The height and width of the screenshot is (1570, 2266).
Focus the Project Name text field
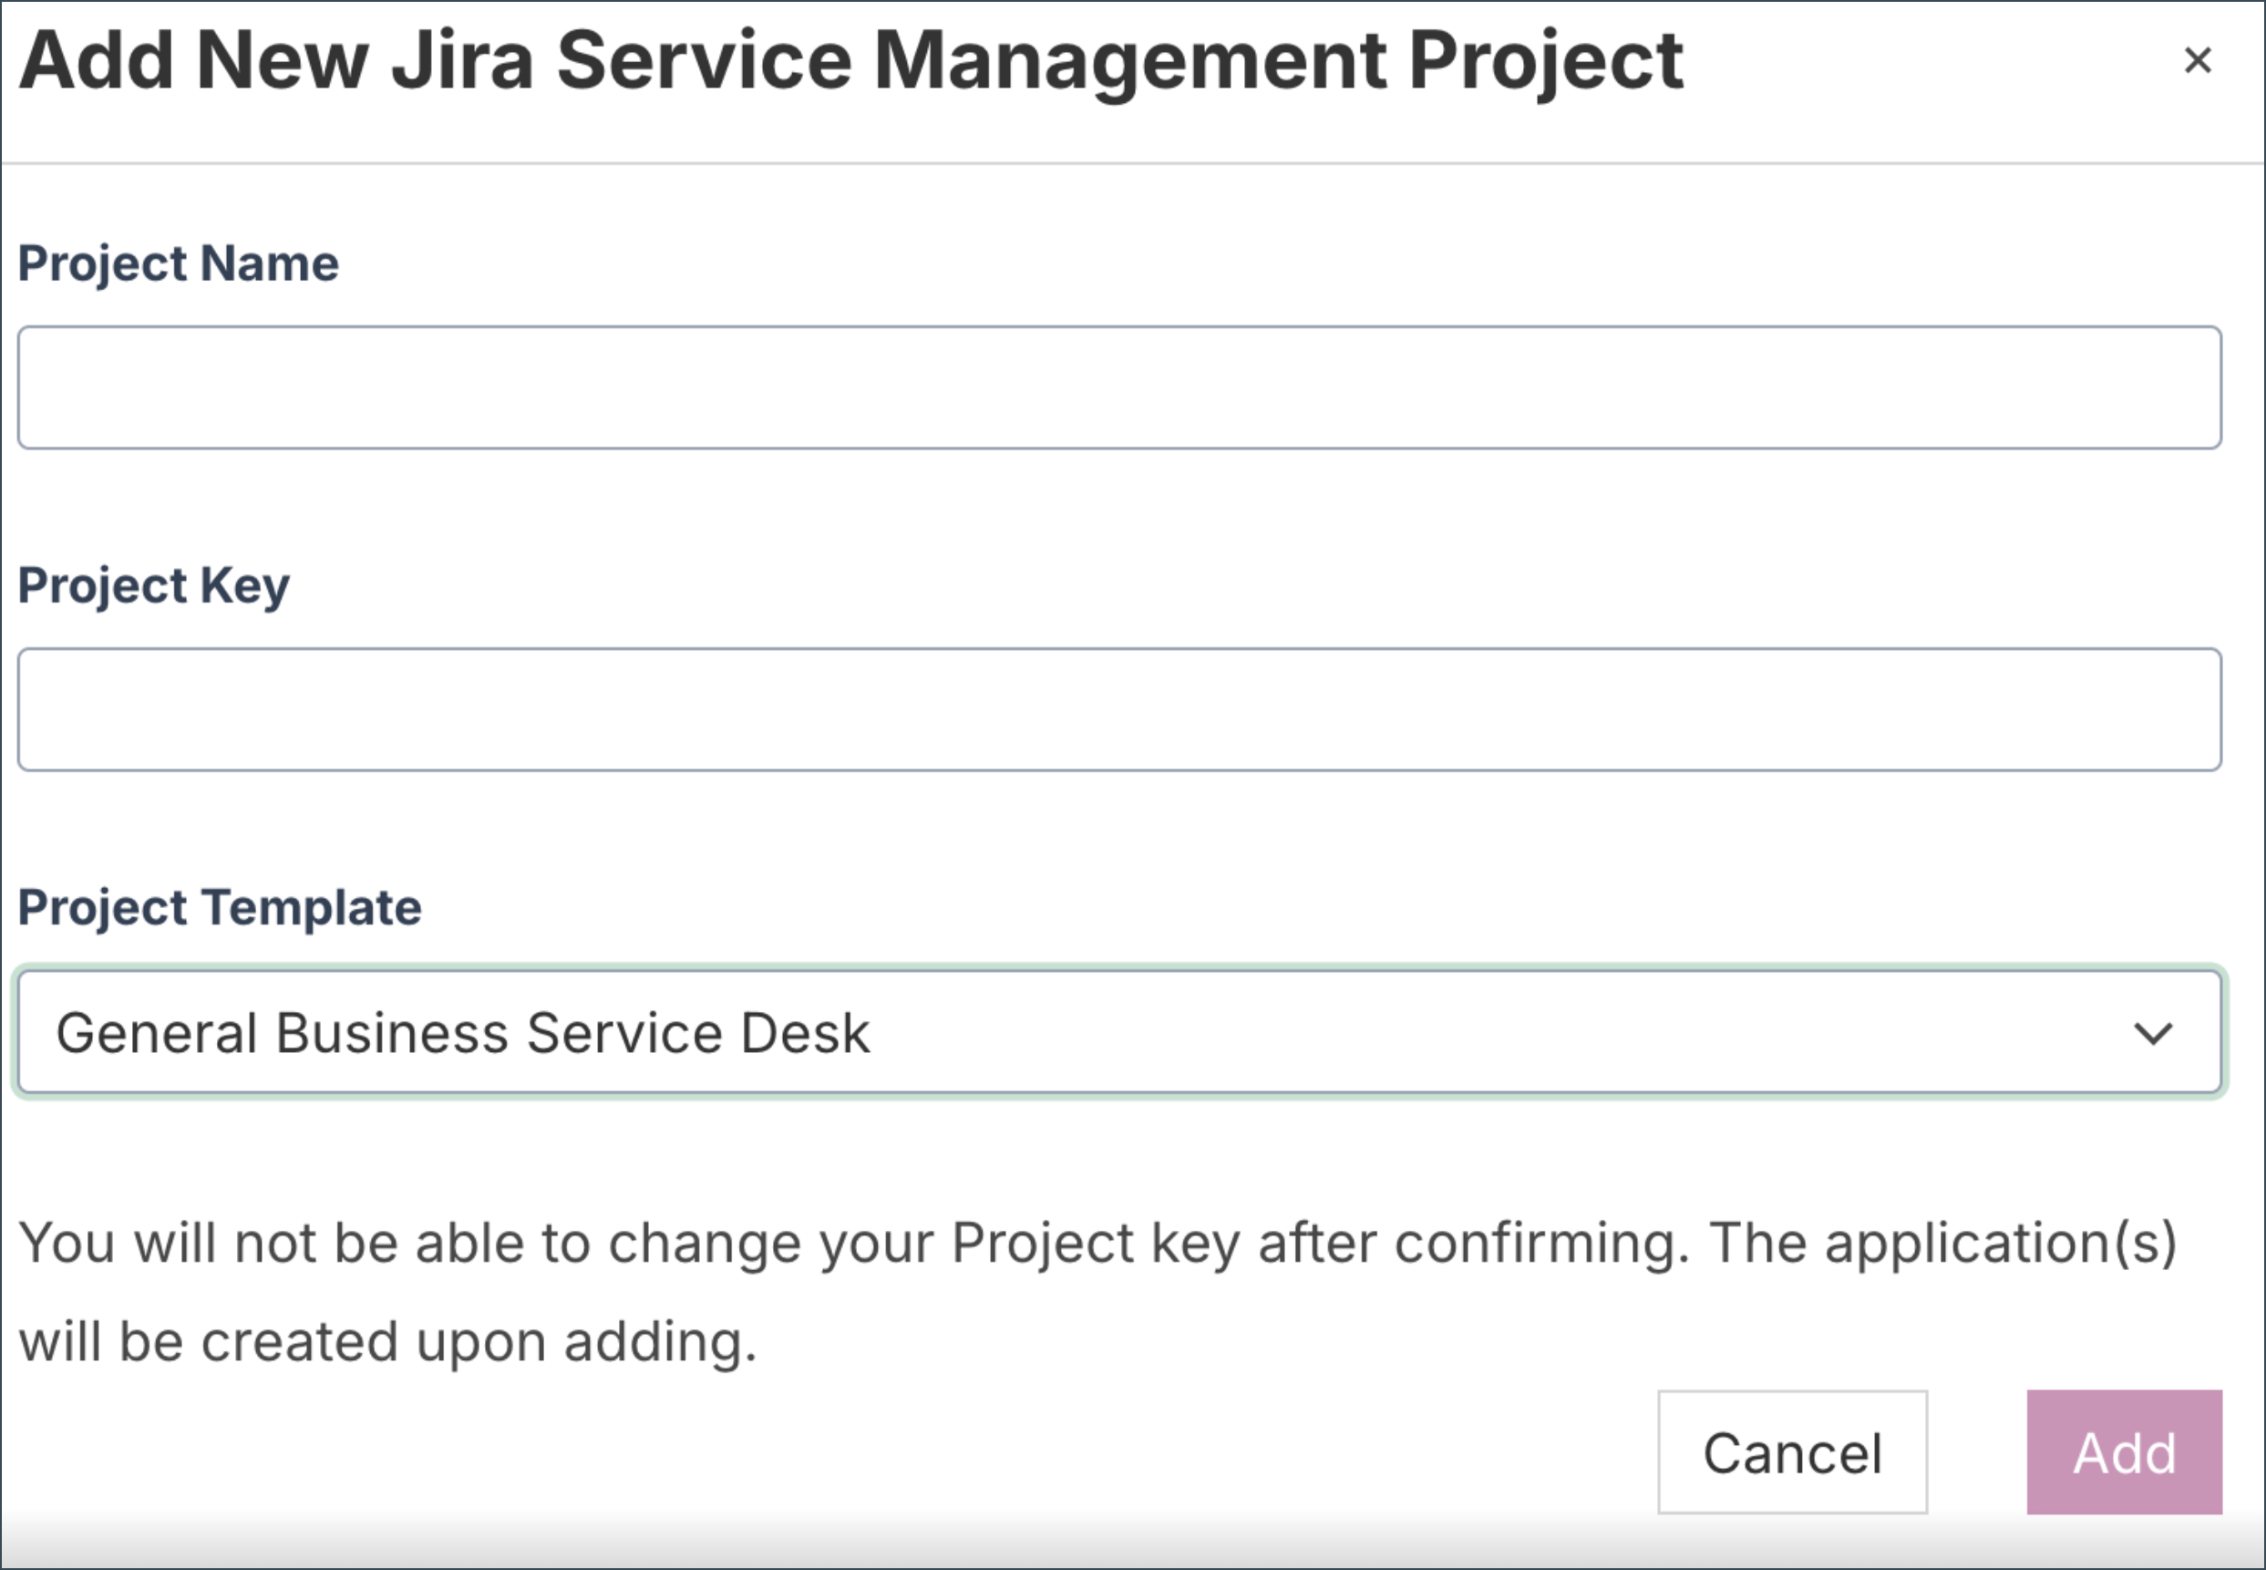(1119, 387)
